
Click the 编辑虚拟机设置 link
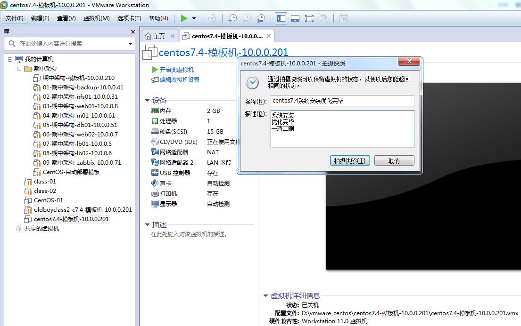click(179, 80)
